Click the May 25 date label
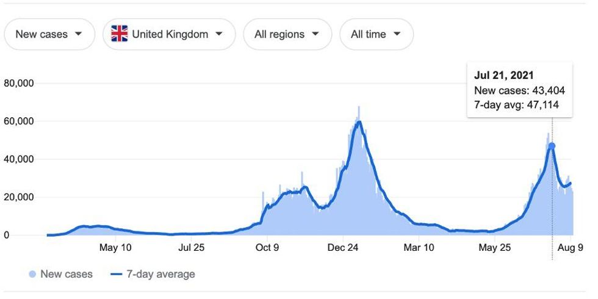 pos(494,248)
